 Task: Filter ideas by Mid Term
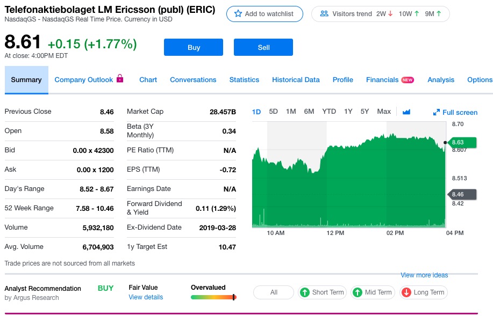[373, 292]
